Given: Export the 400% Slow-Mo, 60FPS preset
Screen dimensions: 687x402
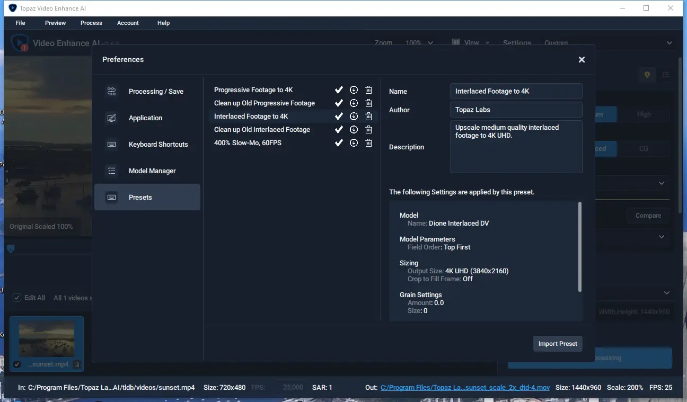Looking at the screenshot, I should [x=354, y=143].
